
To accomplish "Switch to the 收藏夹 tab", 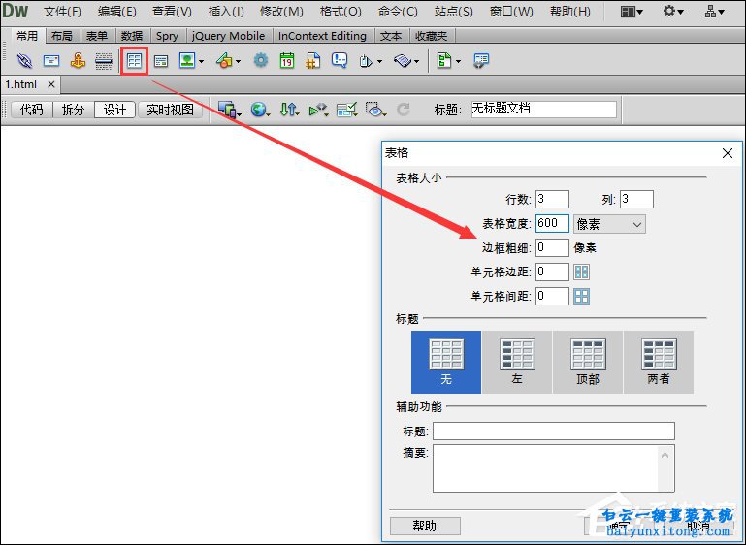I will 431,36.
